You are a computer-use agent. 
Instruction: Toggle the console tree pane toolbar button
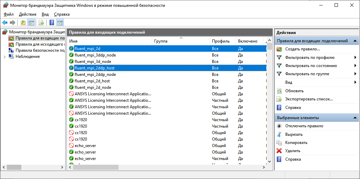31,23
